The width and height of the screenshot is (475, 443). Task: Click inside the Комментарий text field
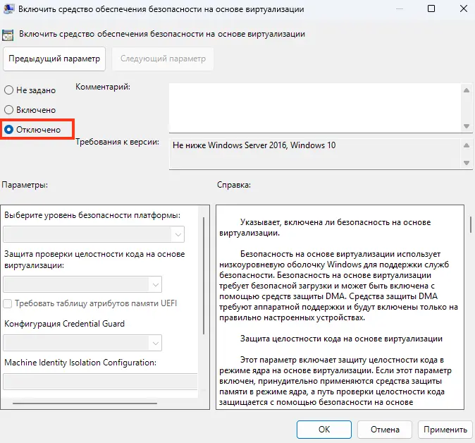pyautogui.click(x=314, y=107)
